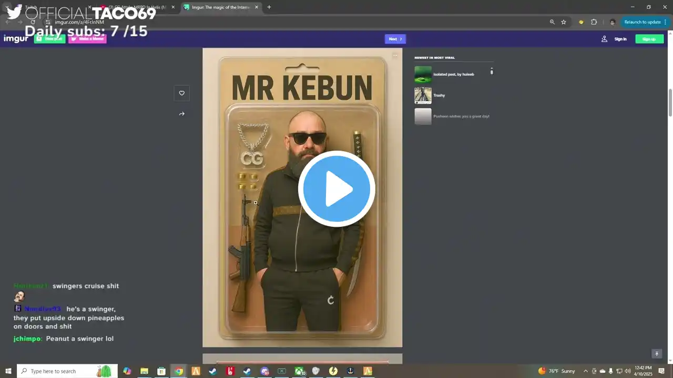
Task: Open the Chrome extensions puzzle icon
Action: [x=594, y=22]
